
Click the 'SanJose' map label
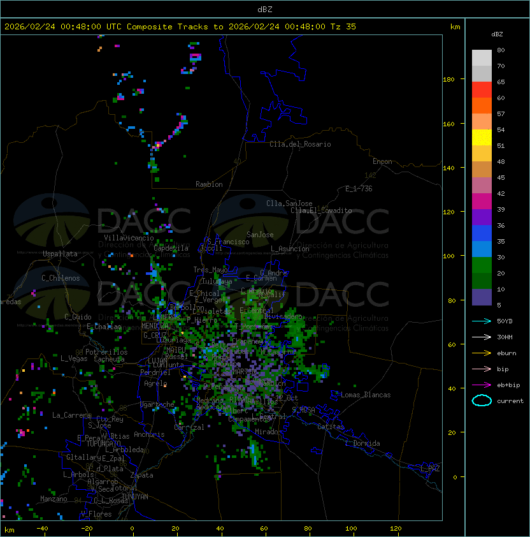260,235
